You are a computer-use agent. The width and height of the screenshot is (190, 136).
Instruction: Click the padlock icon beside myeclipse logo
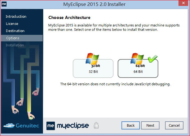96,125
